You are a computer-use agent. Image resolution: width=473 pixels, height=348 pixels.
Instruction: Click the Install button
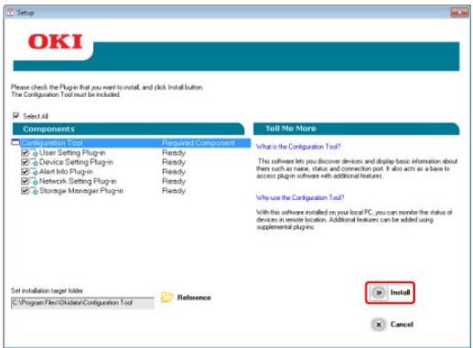(x=390, y=292)
